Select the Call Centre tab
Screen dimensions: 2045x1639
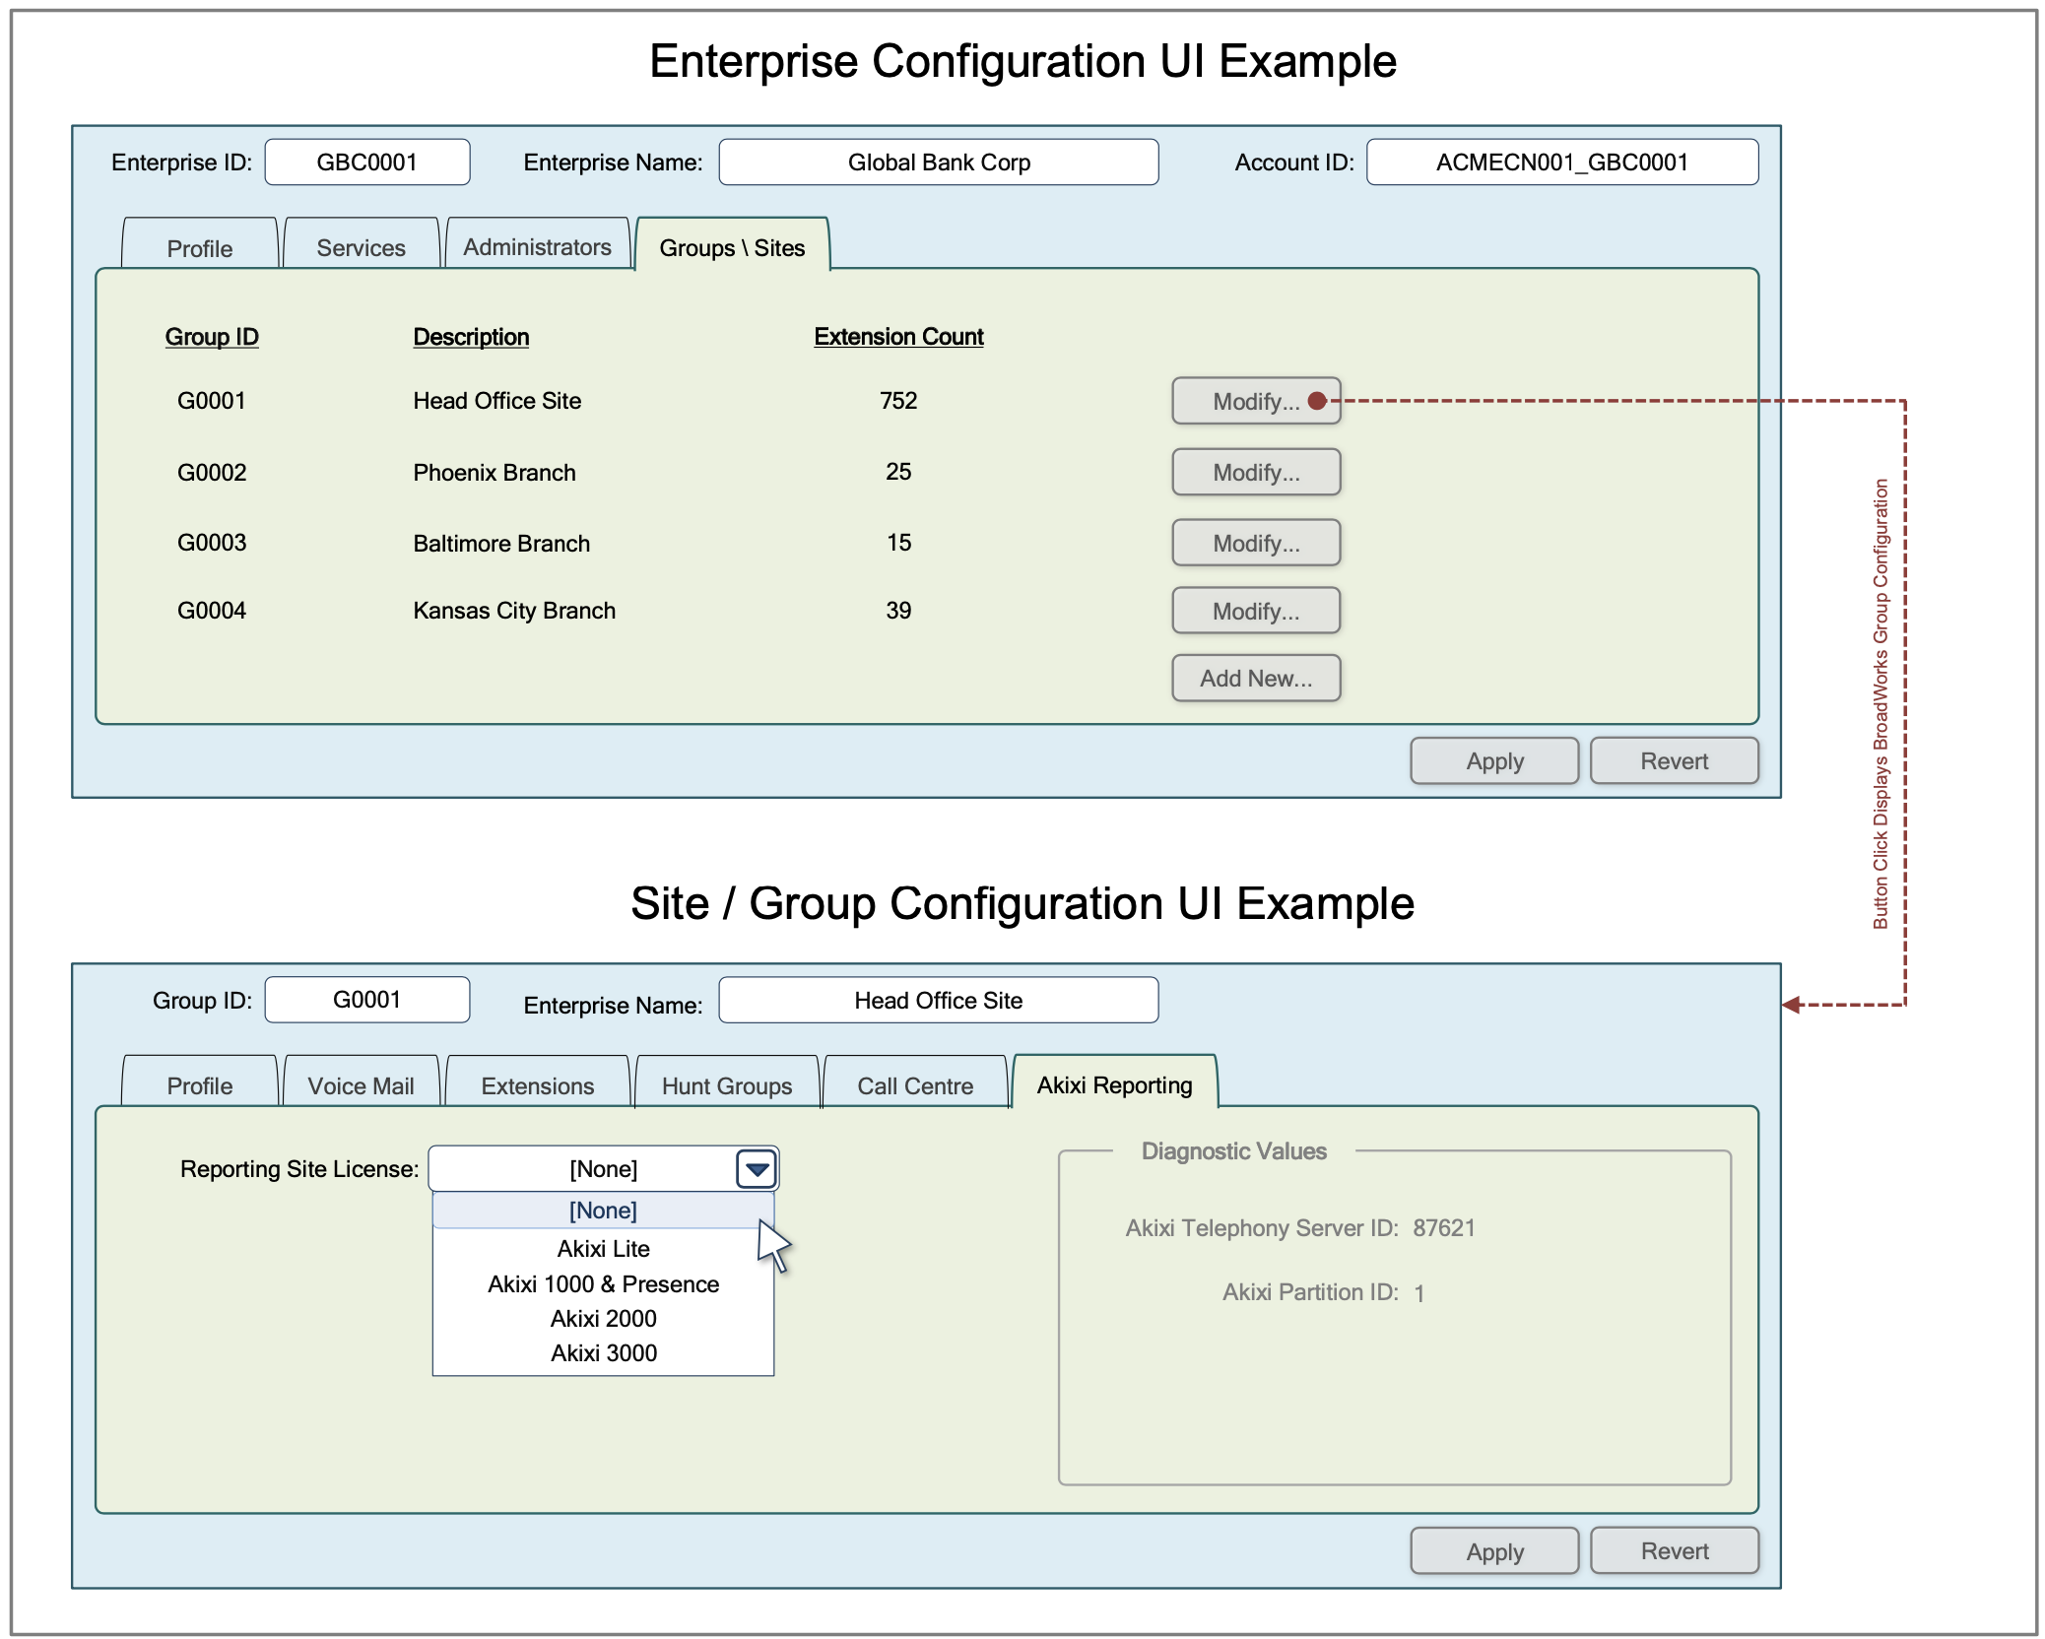[x=914, y=1085]
